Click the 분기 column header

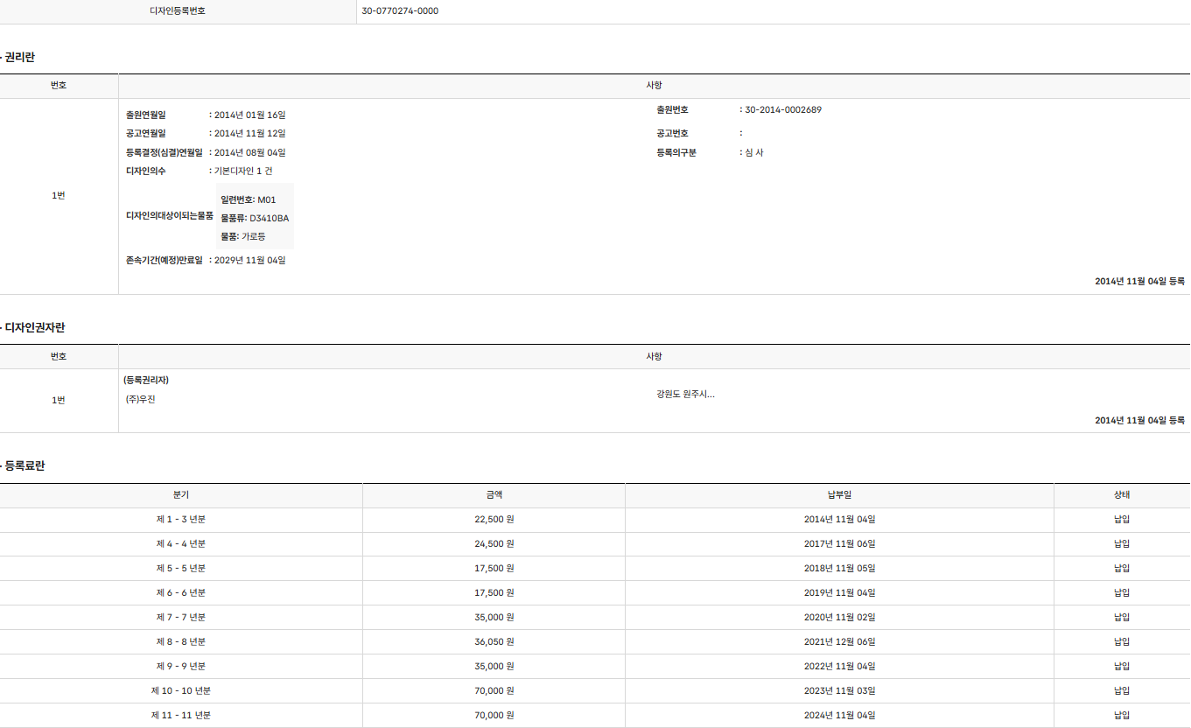(x=181, y=495)
